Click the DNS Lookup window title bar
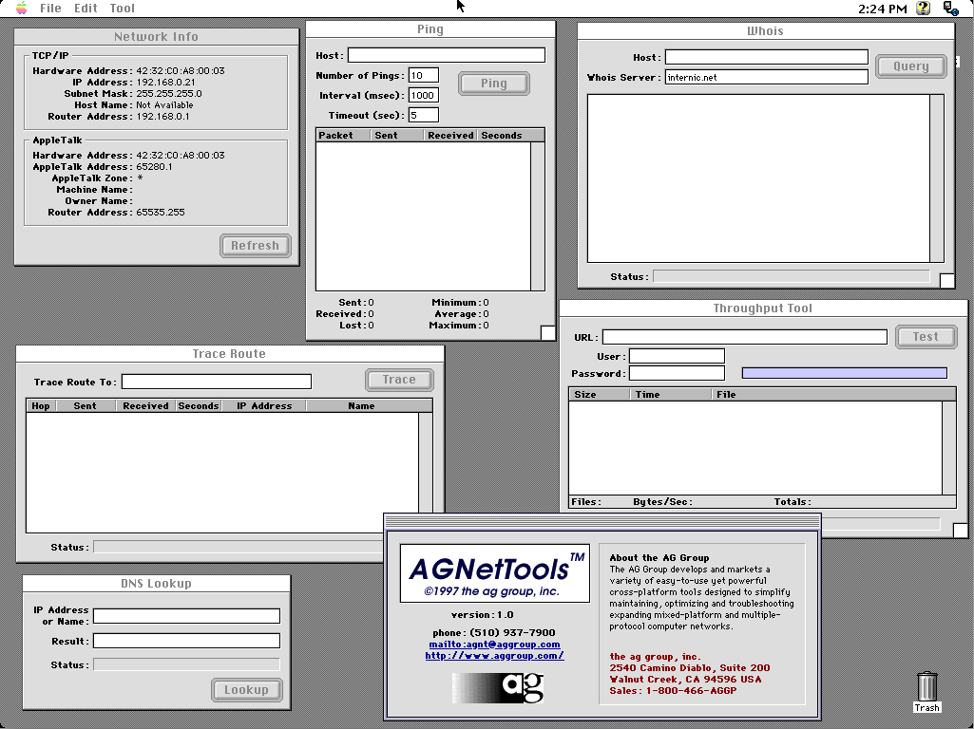This screenshot has height=729, width=974. point(157,583)
